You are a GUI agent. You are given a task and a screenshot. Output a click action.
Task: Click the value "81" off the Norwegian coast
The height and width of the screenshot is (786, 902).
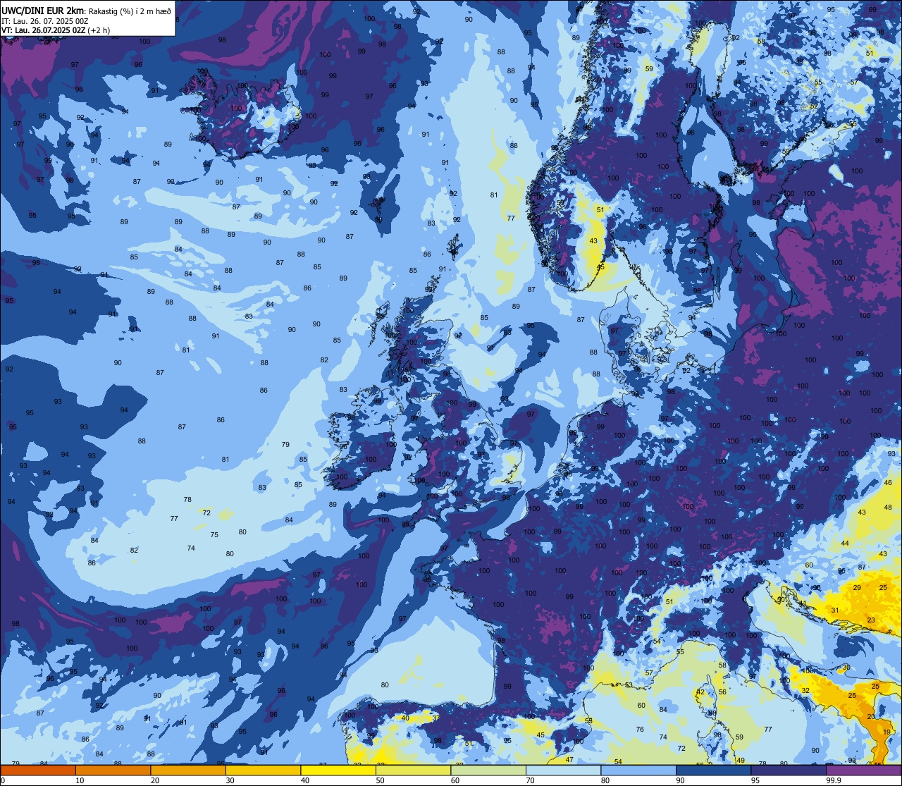click(x=494, y=195)
